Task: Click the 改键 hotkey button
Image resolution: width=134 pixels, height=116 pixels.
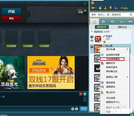Action: pyautogui.click(x=82, y=12)
